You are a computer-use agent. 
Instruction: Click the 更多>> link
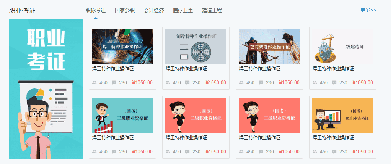(368, 10)
